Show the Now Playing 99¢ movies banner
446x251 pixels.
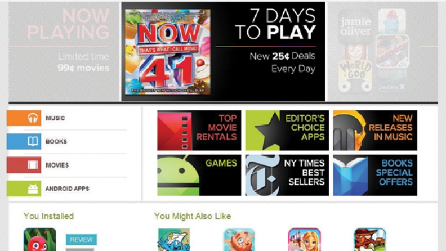[64, 52]
